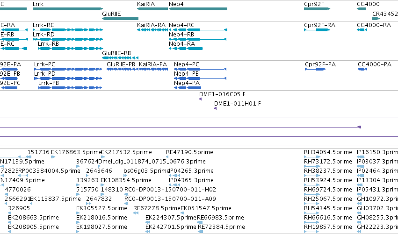398x234 pixels.
Task: Click the KaiRIA gene label
Action: tap(146, 4)
